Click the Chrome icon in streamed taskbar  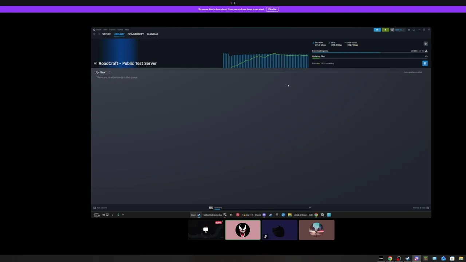316,215
